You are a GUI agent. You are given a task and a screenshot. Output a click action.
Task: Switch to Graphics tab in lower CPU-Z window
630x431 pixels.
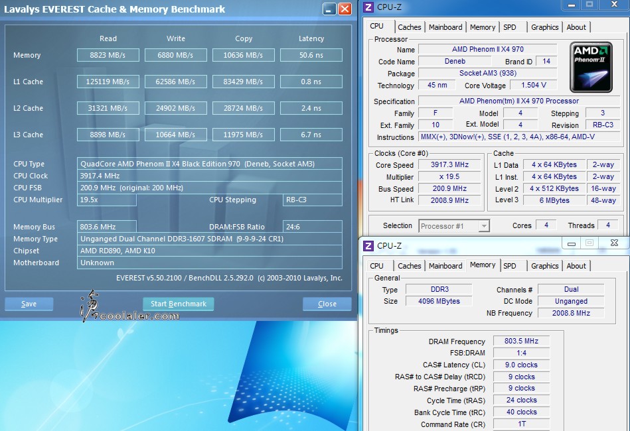[x=544, y=266]
